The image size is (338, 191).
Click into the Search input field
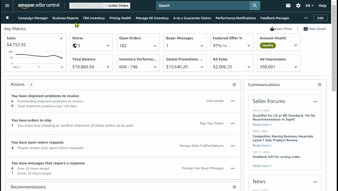point(203,6)
